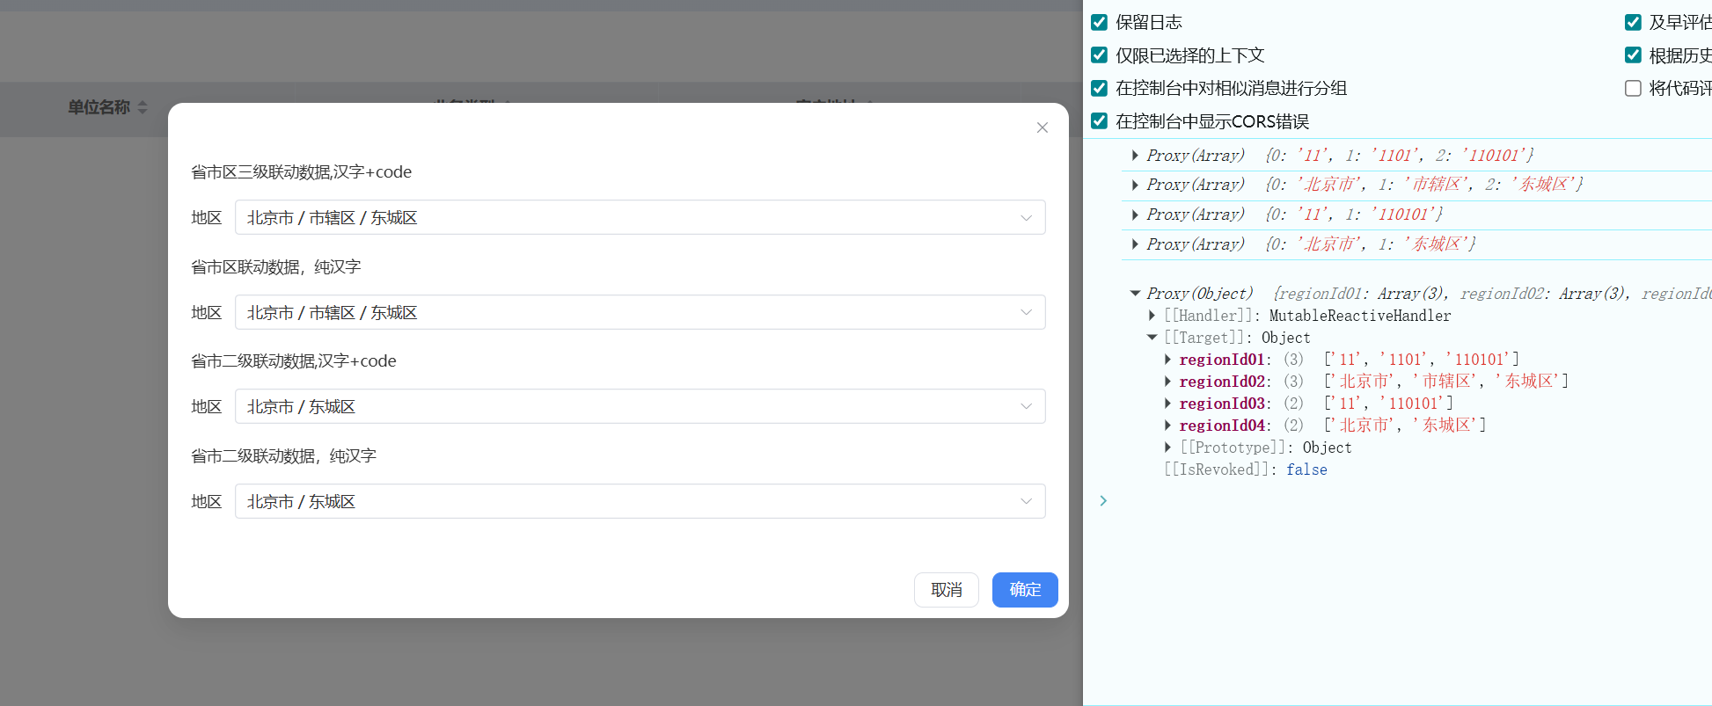Toggle the 及早评估 checkbox

[1633, 22]
